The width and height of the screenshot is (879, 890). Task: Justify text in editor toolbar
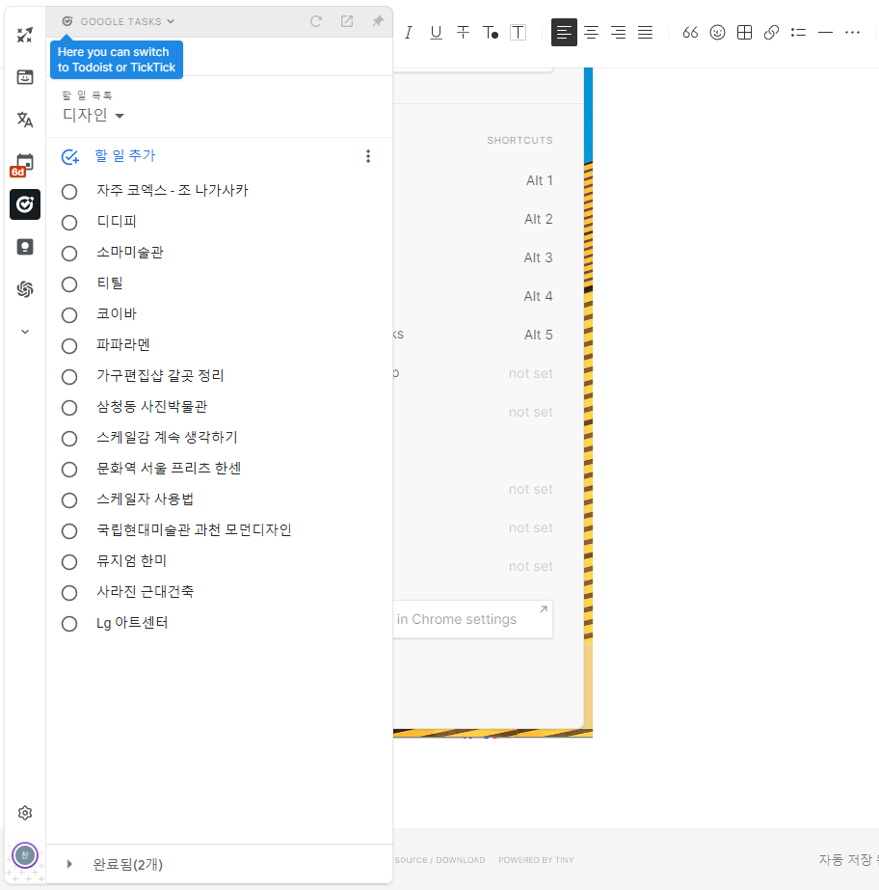tap(645, 33)
